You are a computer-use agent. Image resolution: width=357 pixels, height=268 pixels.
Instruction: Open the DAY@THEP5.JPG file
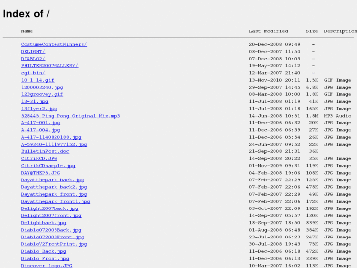41,173
